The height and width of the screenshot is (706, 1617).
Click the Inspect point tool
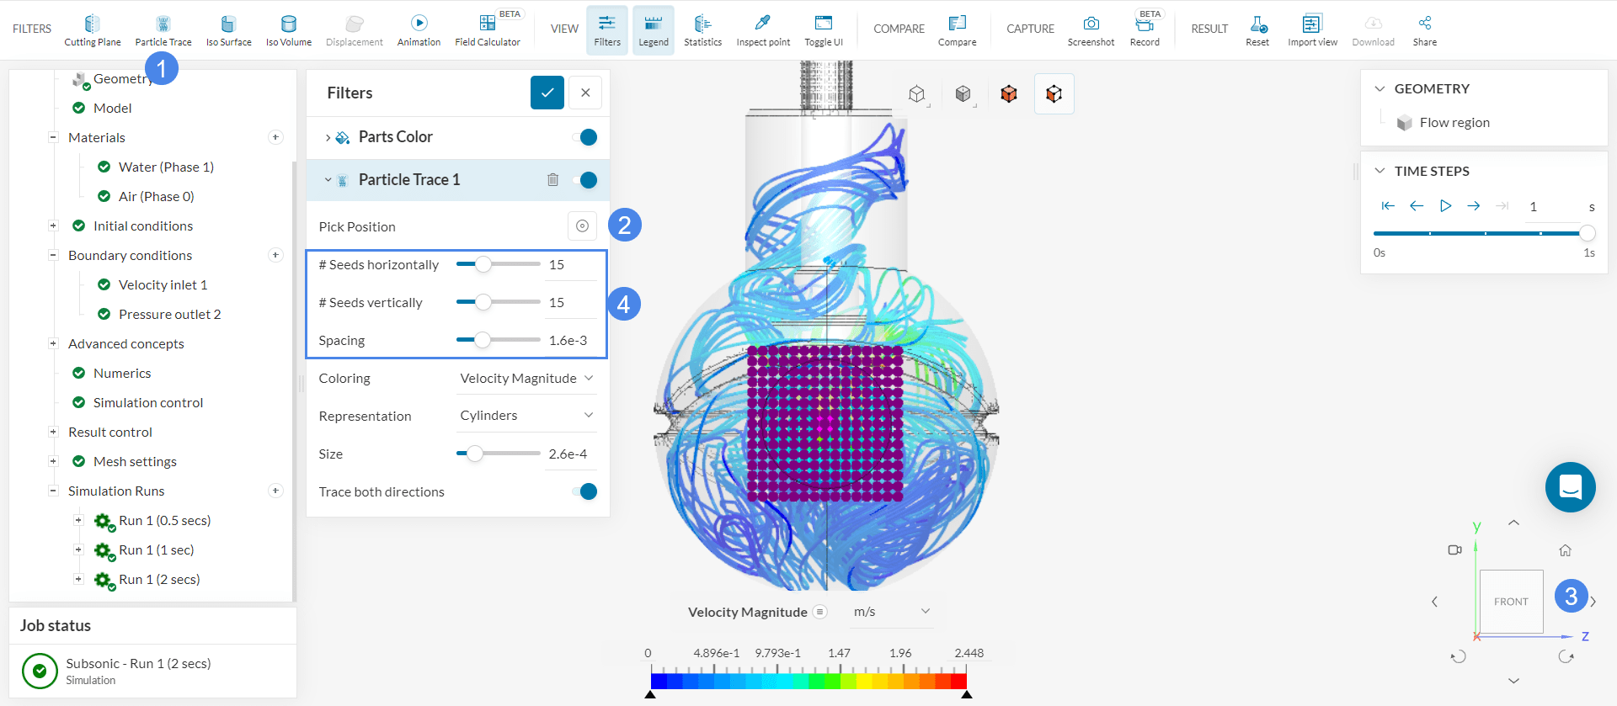(763, 30)
